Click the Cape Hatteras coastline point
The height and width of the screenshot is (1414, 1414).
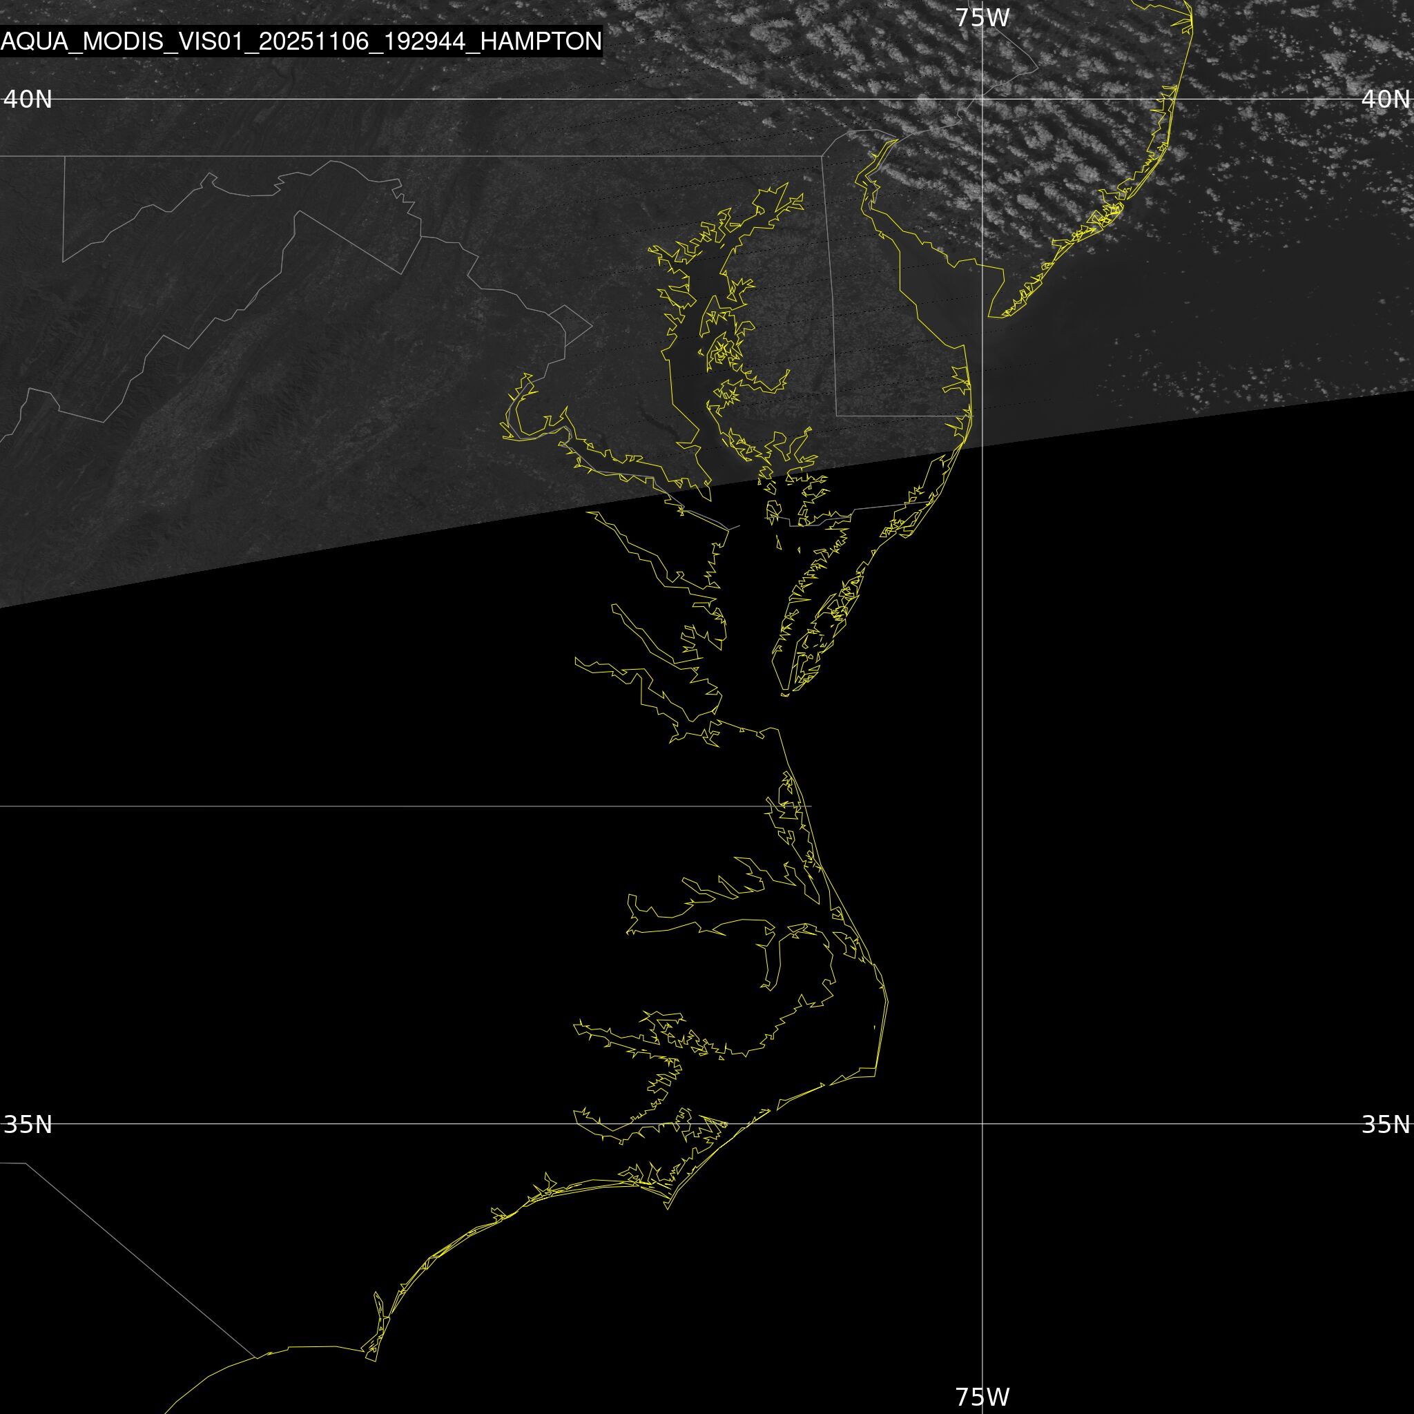pos(876,1076)
